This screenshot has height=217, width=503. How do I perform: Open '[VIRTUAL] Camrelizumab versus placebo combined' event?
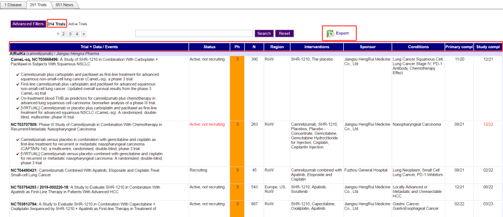(91, 158)
